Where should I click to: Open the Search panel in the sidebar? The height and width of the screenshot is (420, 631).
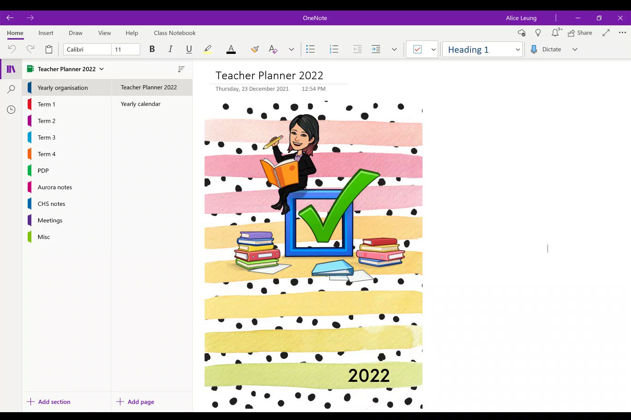11,89
